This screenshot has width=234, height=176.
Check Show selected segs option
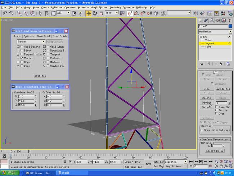[202, 130]
